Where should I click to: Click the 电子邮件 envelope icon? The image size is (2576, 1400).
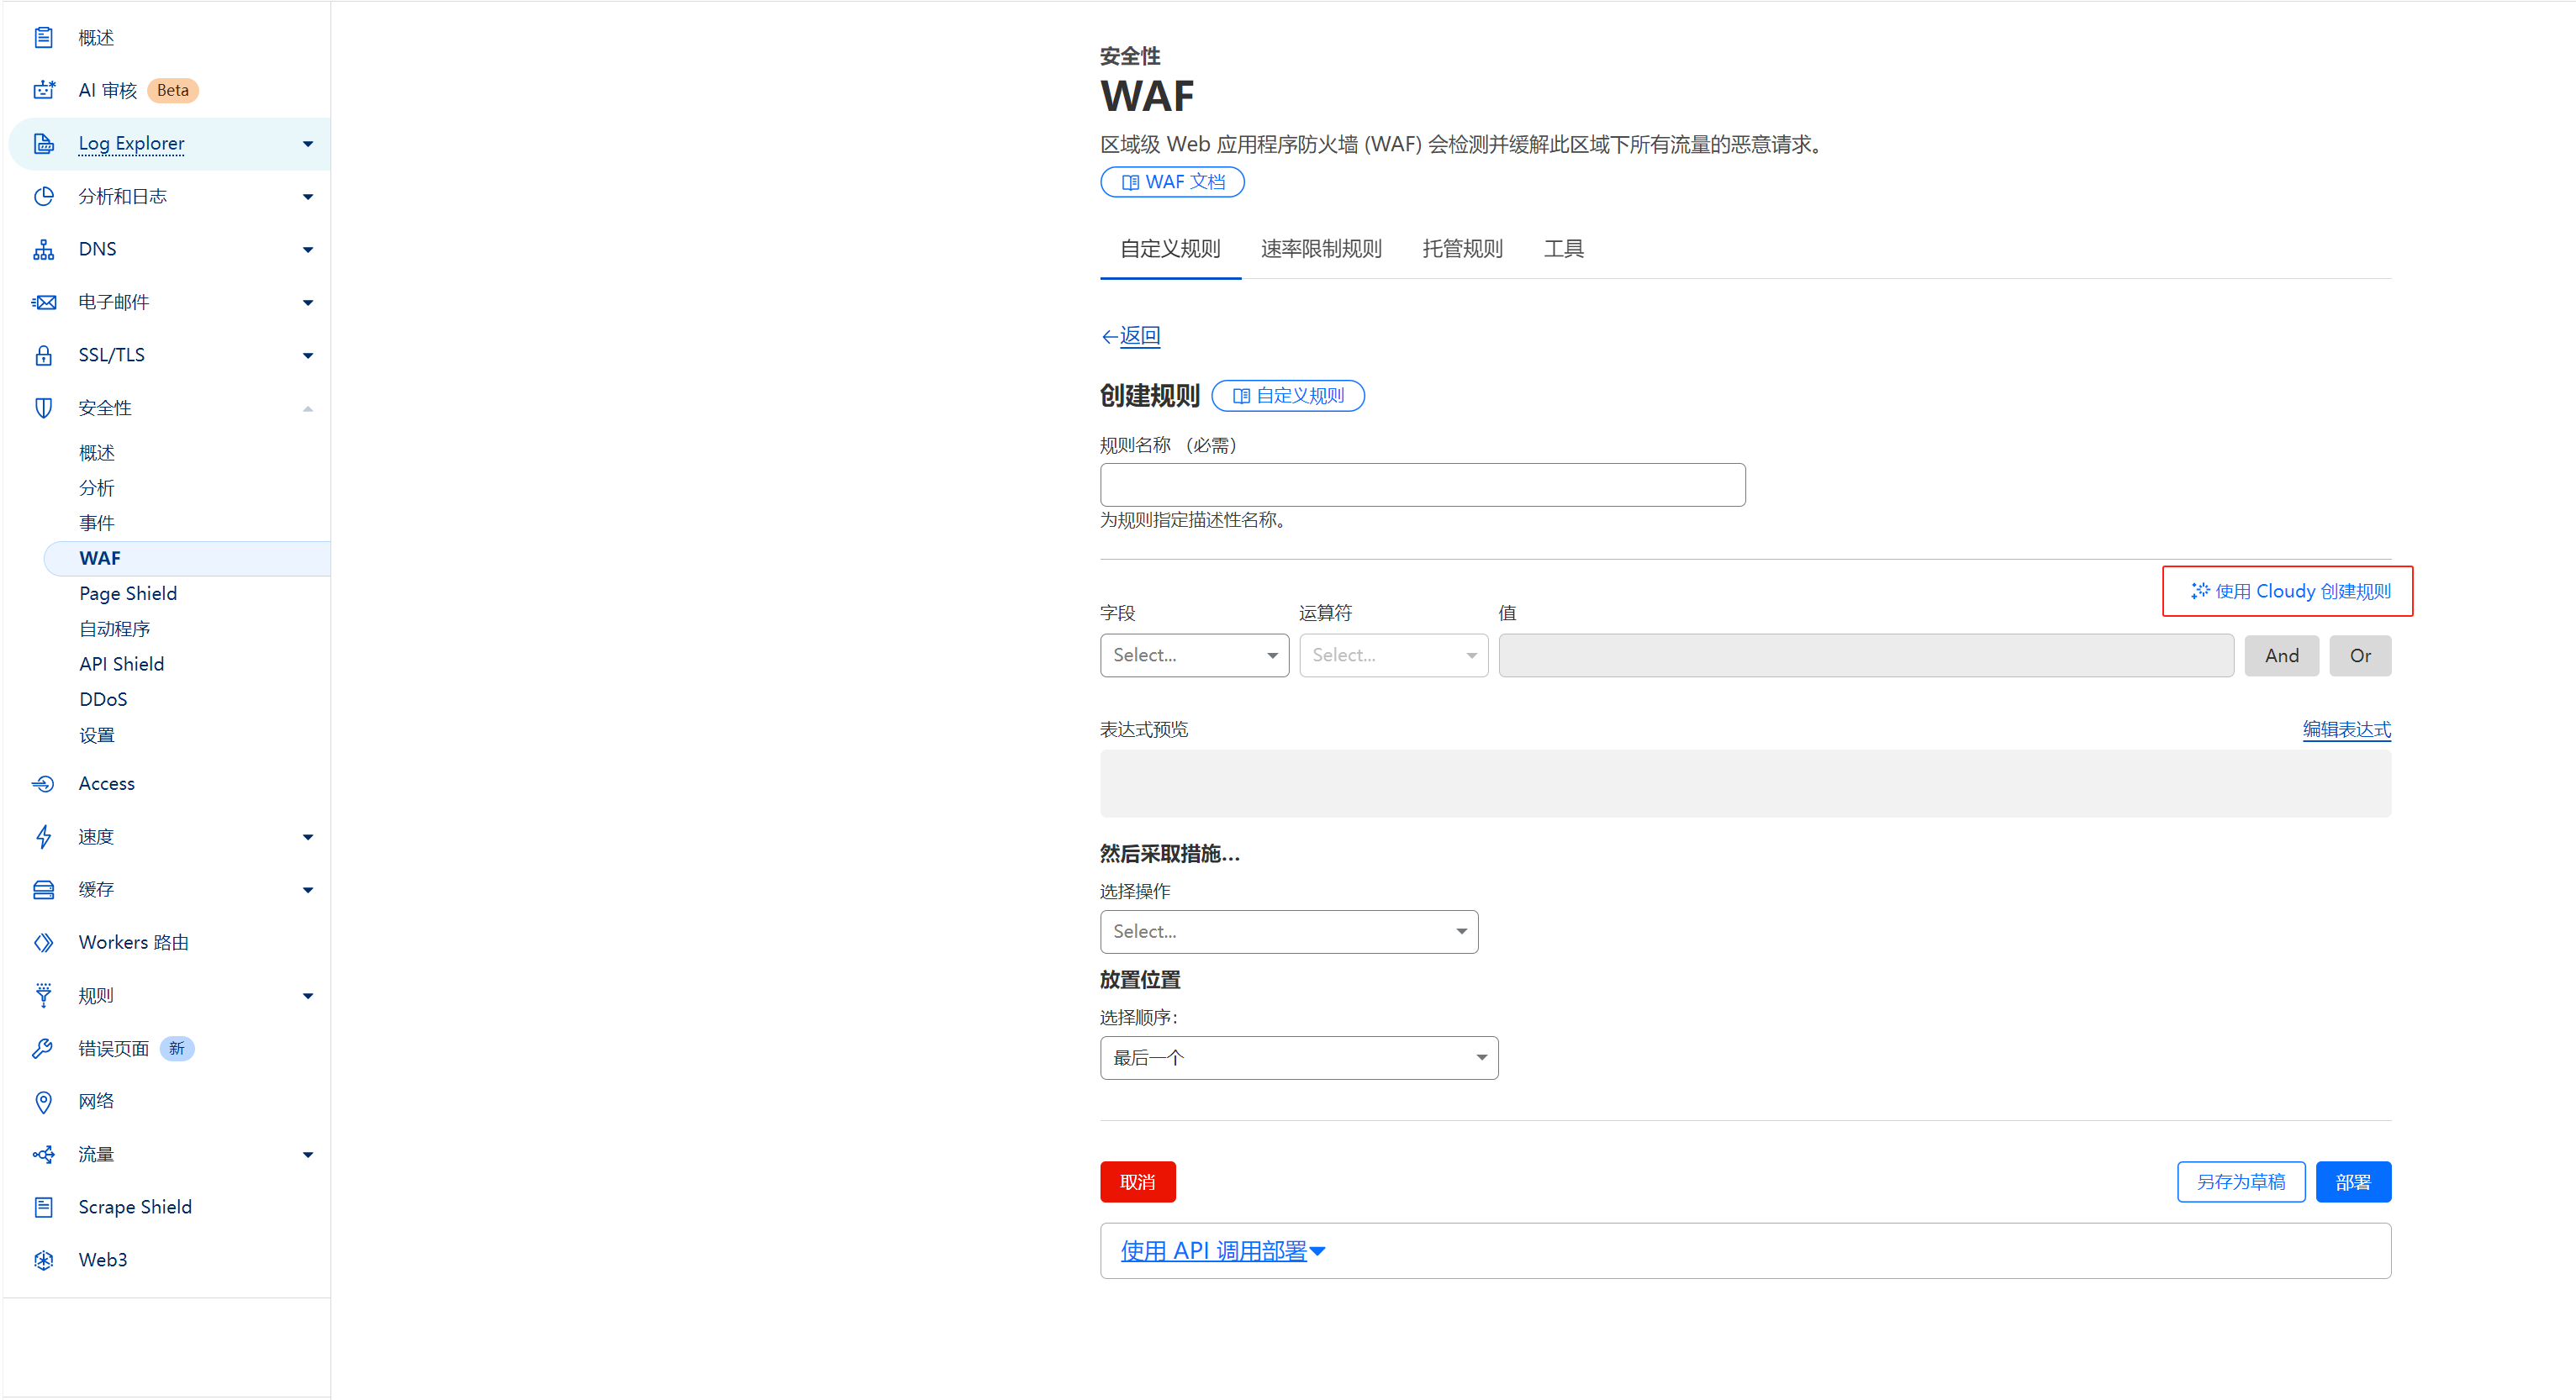pos(43,302)
